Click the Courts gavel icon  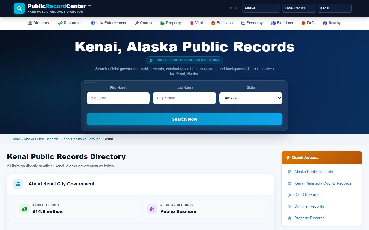pos(137,23)
